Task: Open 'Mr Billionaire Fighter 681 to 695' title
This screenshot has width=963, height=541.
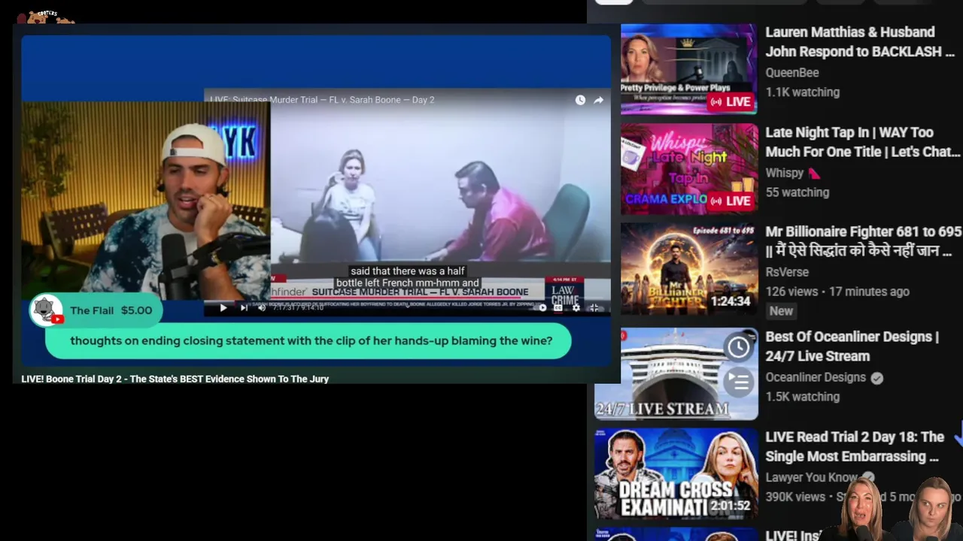Action: click(863, 241)
